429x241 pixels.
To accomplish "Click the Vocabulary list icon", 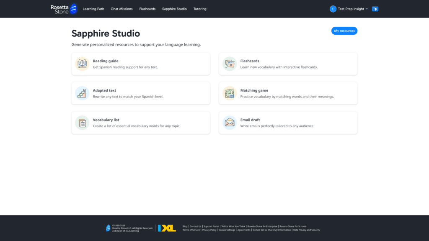I will pos(82,123).
